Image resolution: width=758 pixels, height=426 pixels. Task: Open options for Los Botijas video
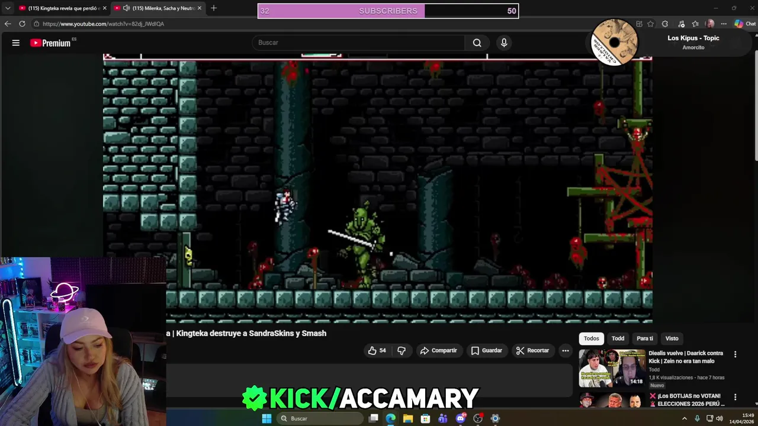[735, 397]
